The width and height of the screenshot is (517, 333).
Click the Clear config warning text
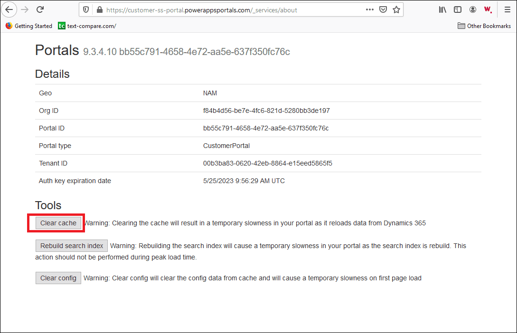click(253, 278)
